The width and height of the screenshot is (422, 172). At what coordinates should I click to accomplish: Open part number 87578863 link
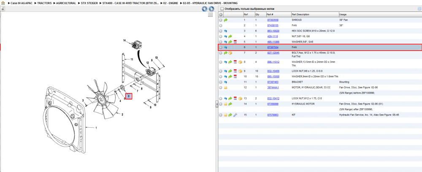pos(273,115)
